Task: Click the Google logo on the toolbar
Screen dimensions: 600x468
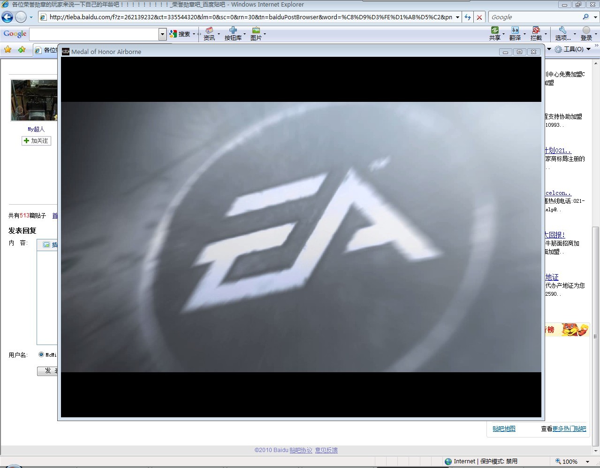Action: click(15, 34)
